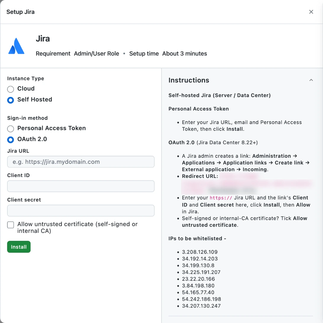Click the IP address 34.207.130.247
This screenshot has width=323, height=323.
201,306
